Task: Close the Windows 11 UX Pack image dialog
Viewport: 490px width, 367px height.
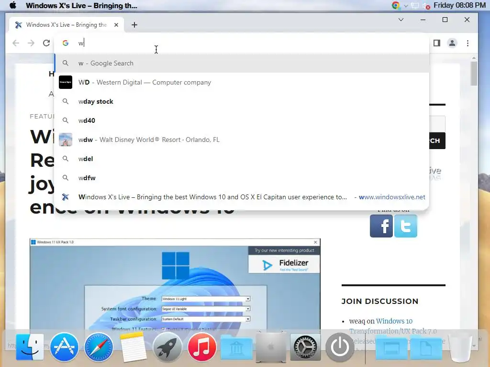Action: click(x=315, y=242)
